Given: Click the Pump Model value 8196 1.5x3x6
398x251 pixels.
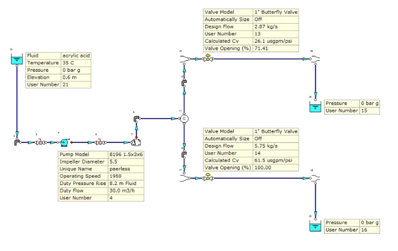Looking at the screenshot, I should tap(126, 155).
